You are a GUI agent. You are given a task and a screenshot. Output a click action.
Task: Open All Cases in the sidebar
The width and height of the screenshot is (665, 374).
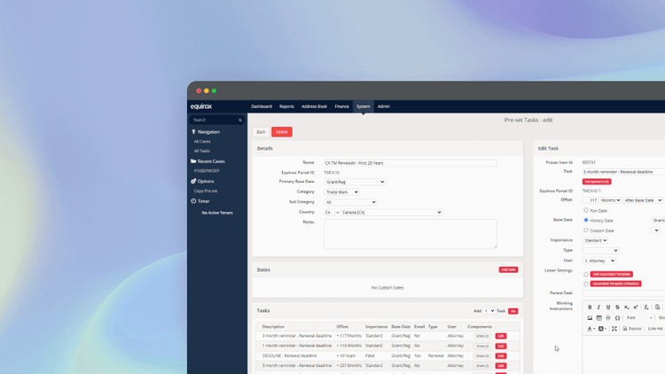click(202, 142)
